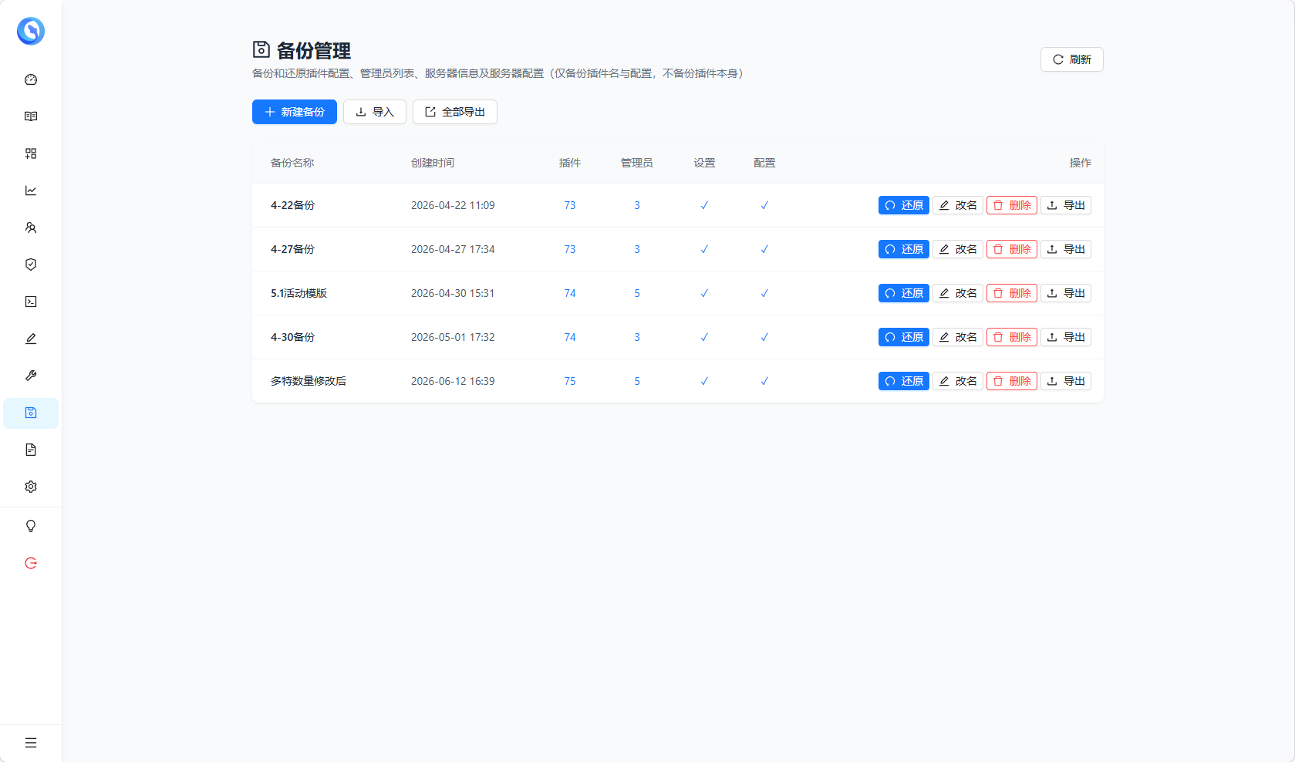Open the terminal console icon in sidebar
1295x762 pixels.
pyautogui.click(x=31, y=302)
